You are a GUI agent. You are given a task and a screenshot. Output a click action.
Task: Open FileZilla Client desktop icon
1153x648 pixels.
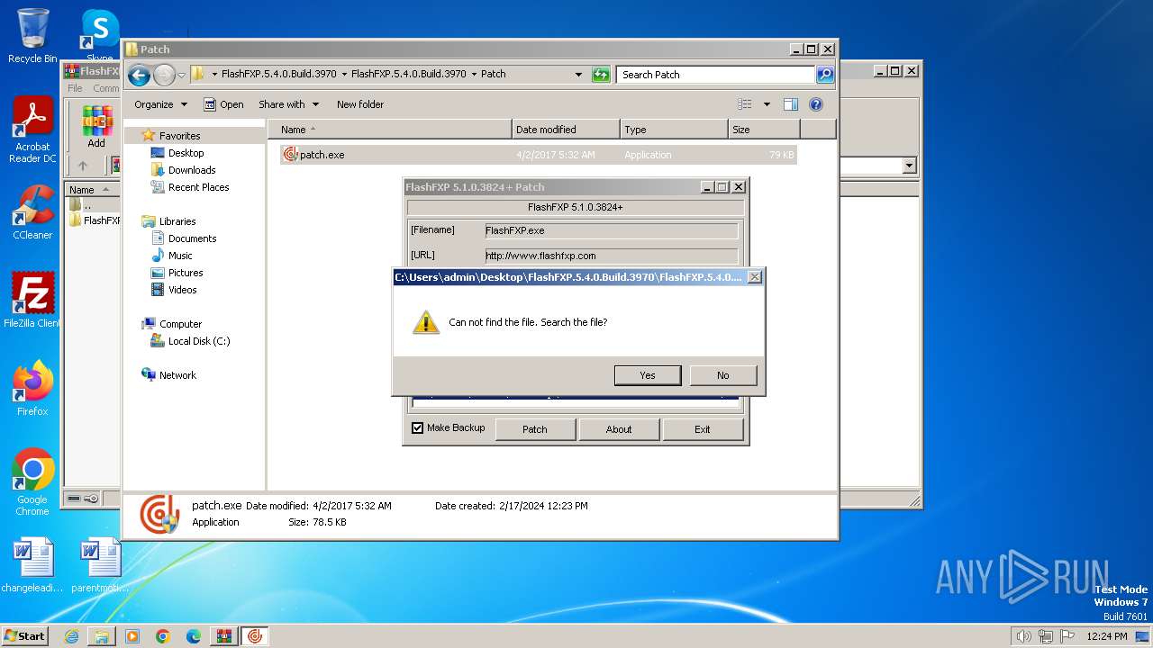(32, 301)
